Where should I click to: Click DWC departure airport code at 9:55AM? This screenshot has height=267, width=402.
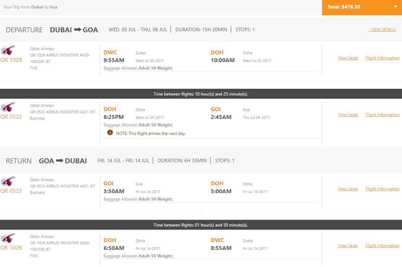pyautogui.click(x=110, y=53)
